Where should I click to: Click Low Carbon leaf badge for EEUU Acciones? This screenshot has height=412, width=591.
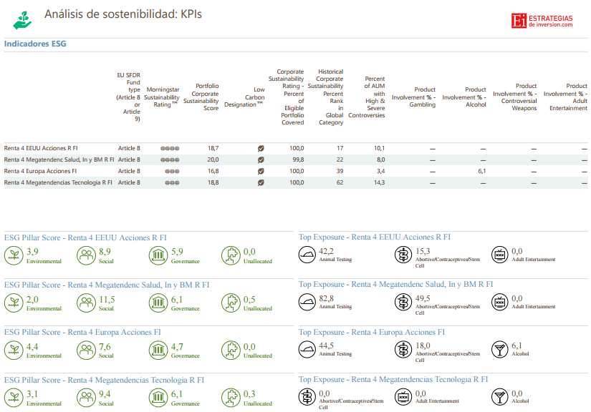(x=261, y=148)
